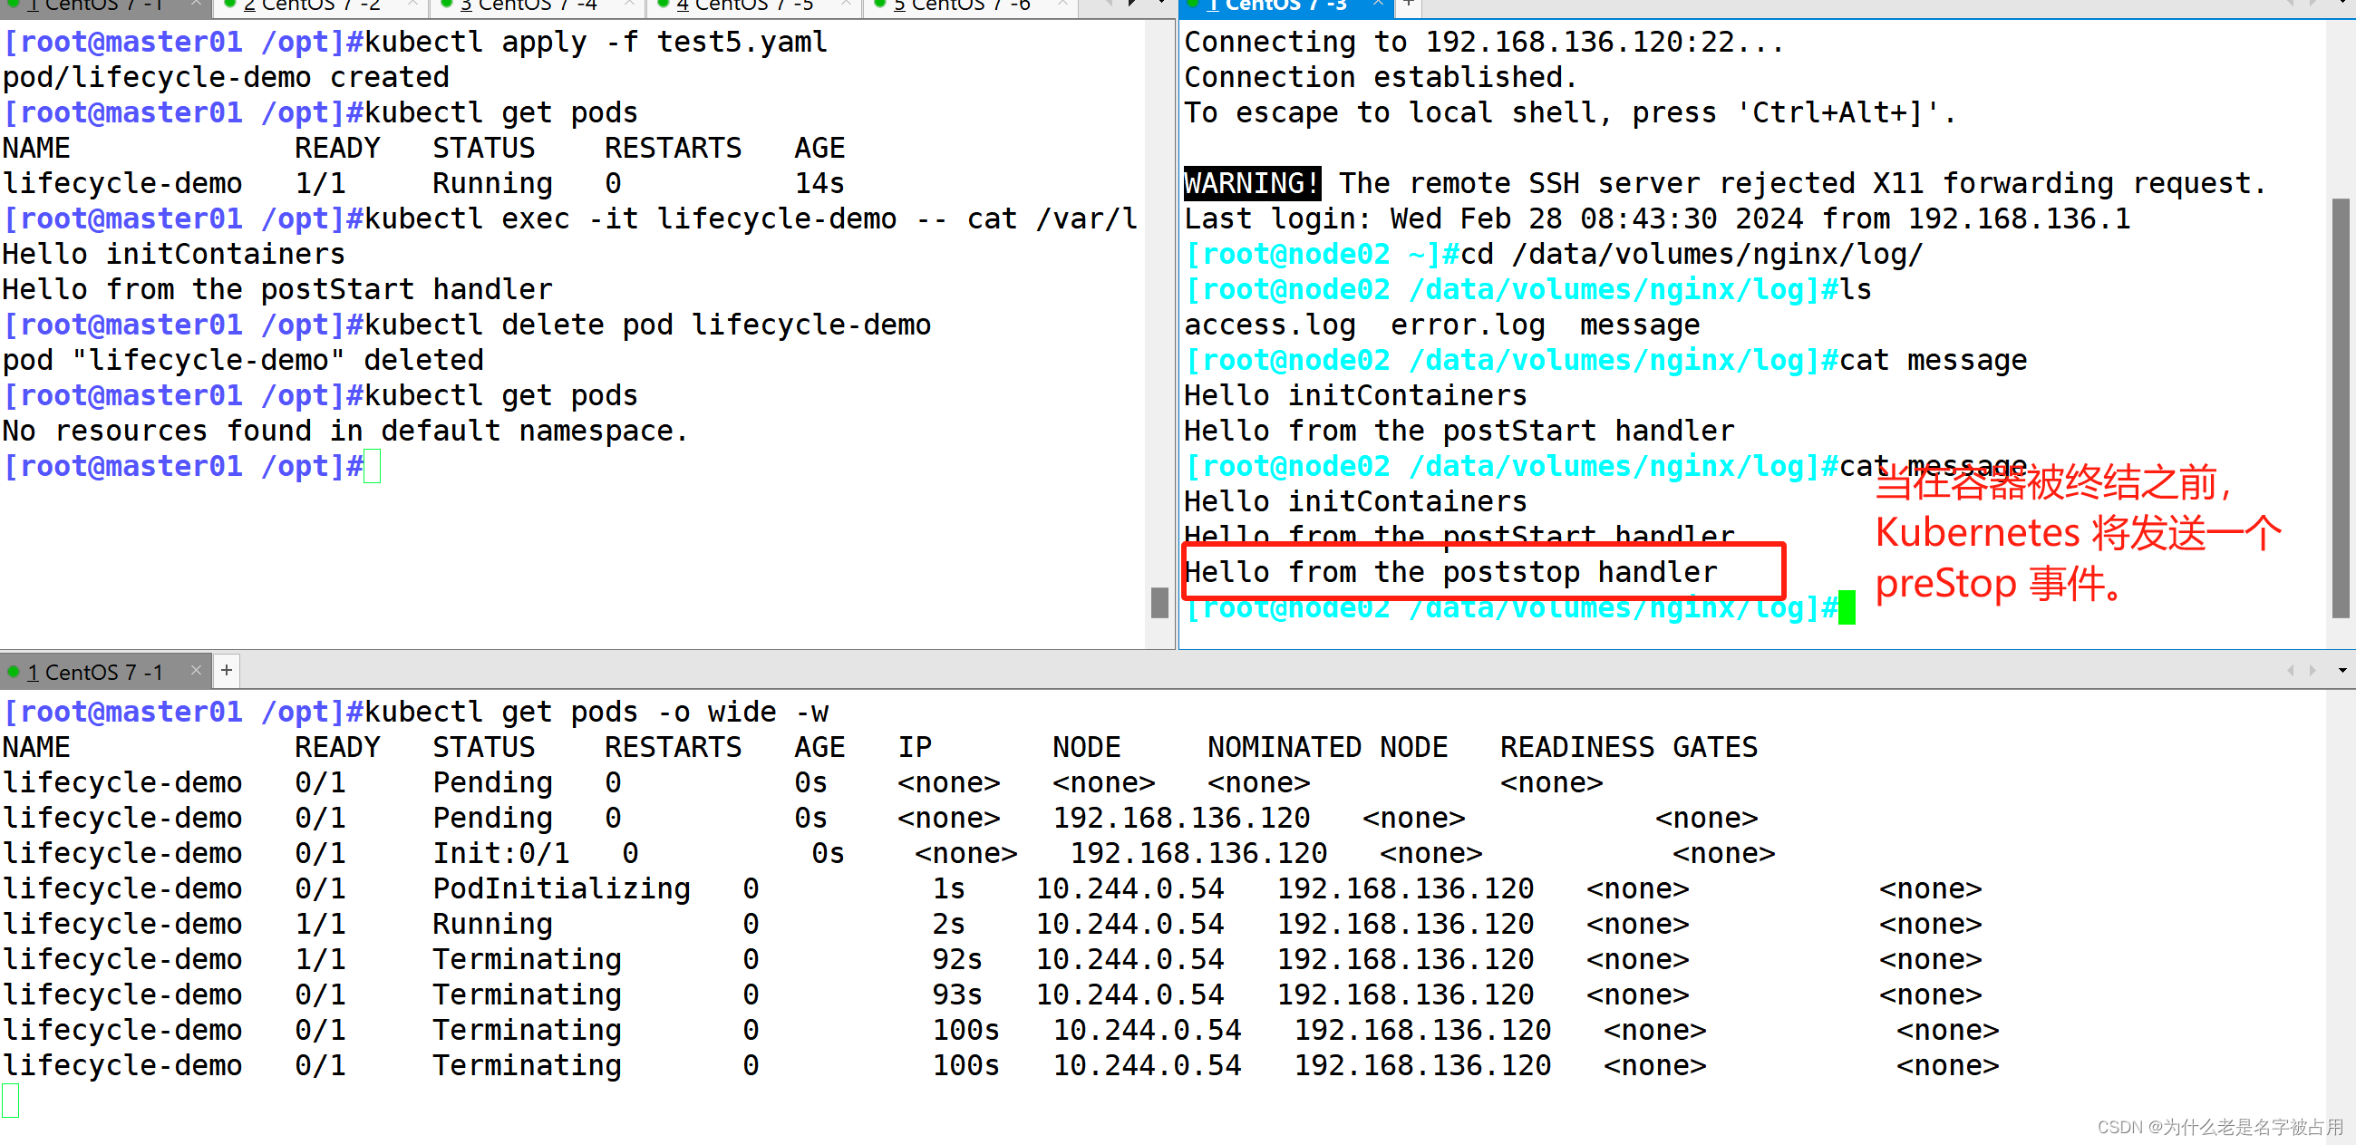
Task: Click 'Hello from the poststop handler' line
Action: pyautogui.click(x=1450, y=573)
